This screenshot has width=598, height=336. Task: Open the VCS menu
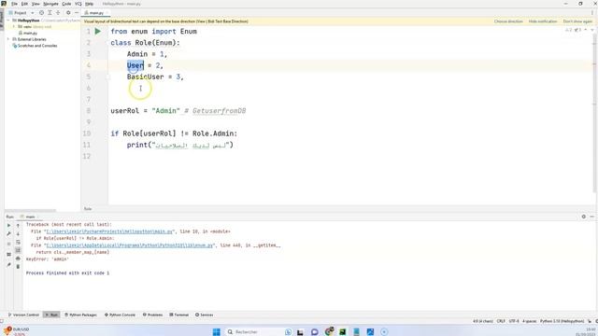click(x=78, y=4)
